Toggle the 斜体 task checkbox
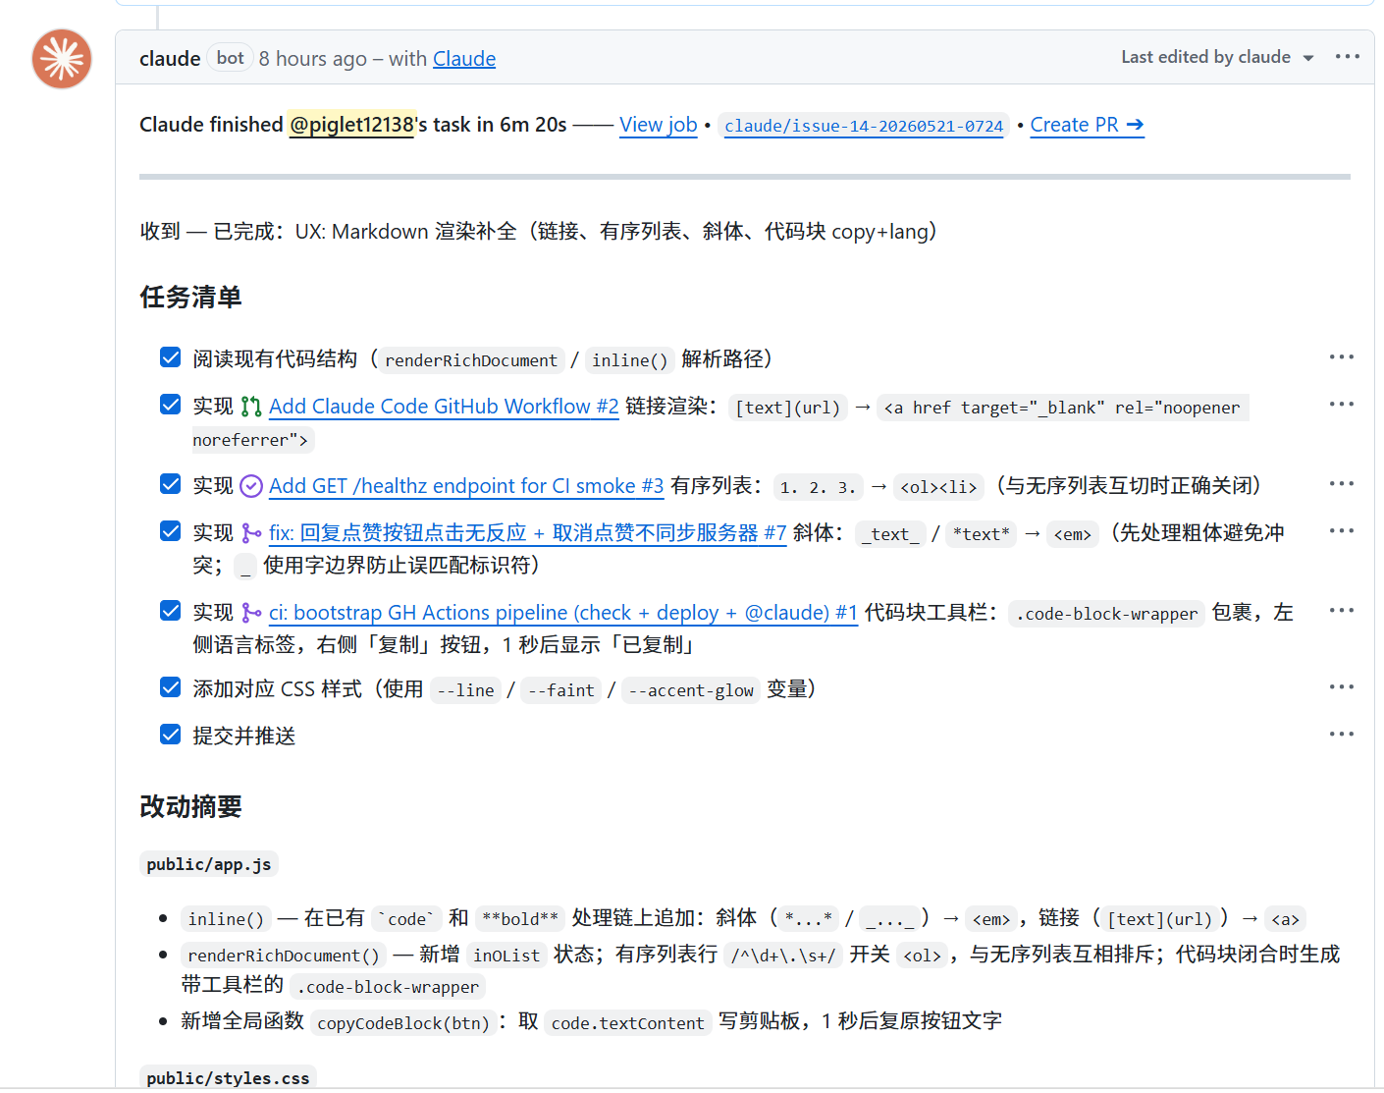Viewport: 1384px width, 1093px height. coord(170,530)
